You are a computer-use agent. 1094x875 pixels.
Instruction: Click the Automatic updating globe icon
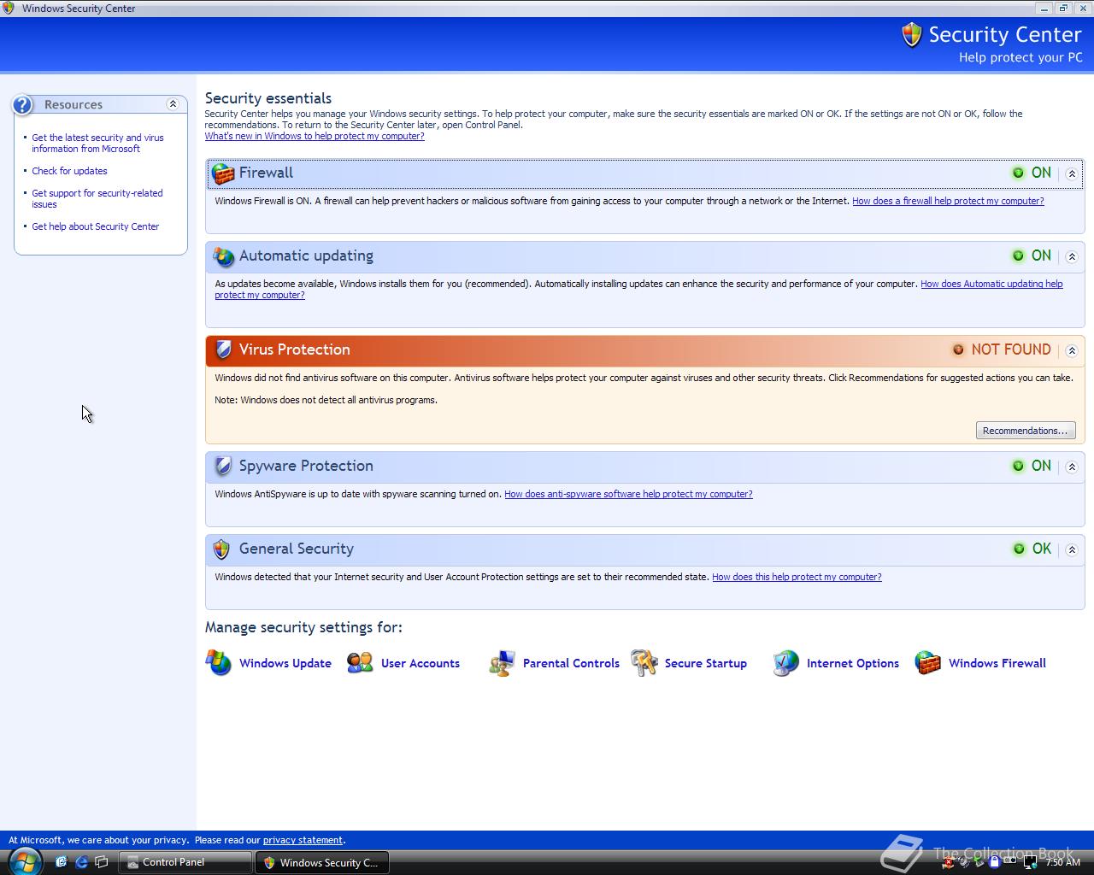pos(223,256)
